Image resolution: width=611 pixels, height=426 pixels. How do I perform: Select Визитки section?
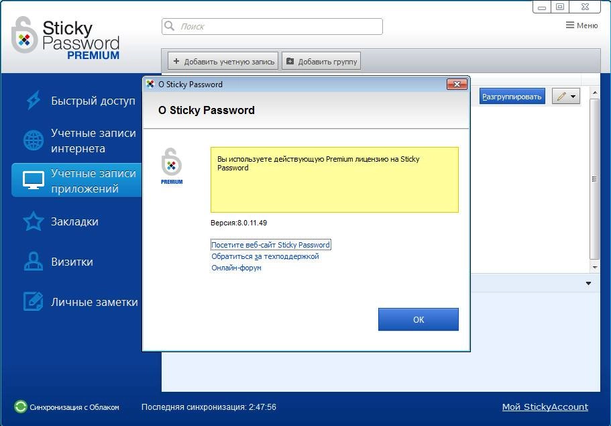pyautogui.click(x=72, y=262)
